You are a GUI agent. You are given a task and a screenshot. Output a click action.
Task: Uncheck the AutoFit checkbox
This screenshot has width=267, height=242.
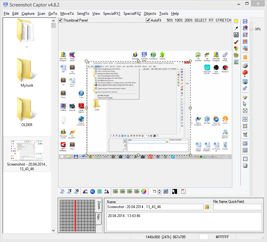coord(148,20)
